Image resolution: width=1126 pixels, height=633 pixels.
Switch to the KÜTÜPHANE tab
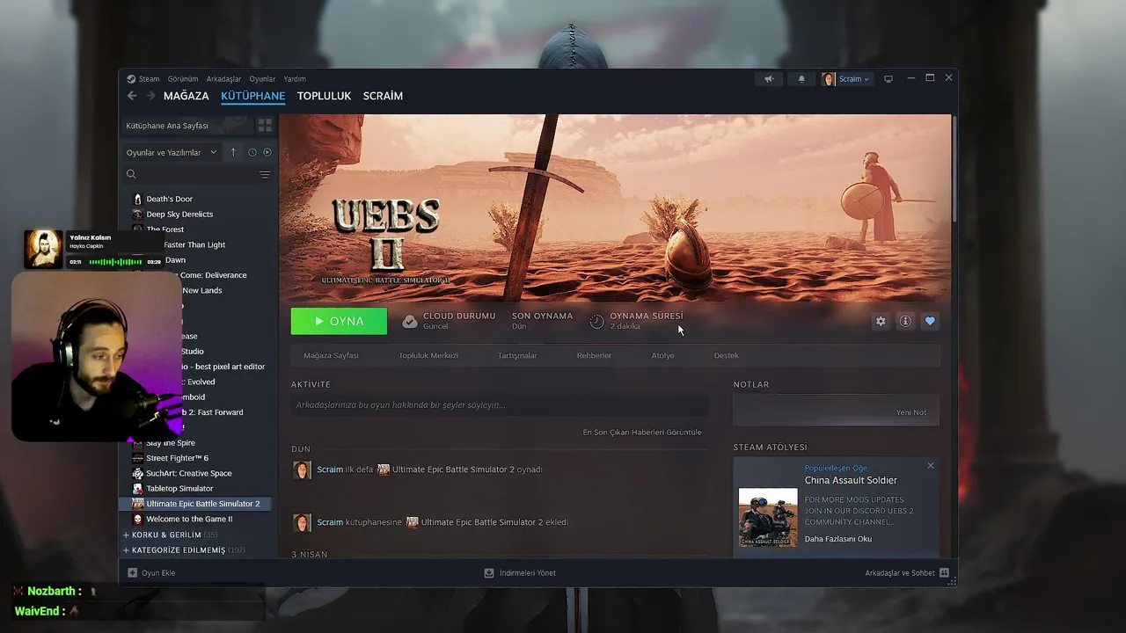(x=253, y=96)
